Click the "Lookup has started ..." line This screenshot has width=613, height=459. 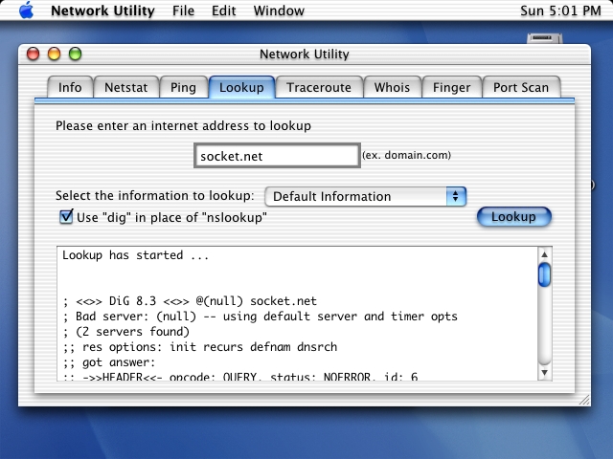tap(136, 255)
